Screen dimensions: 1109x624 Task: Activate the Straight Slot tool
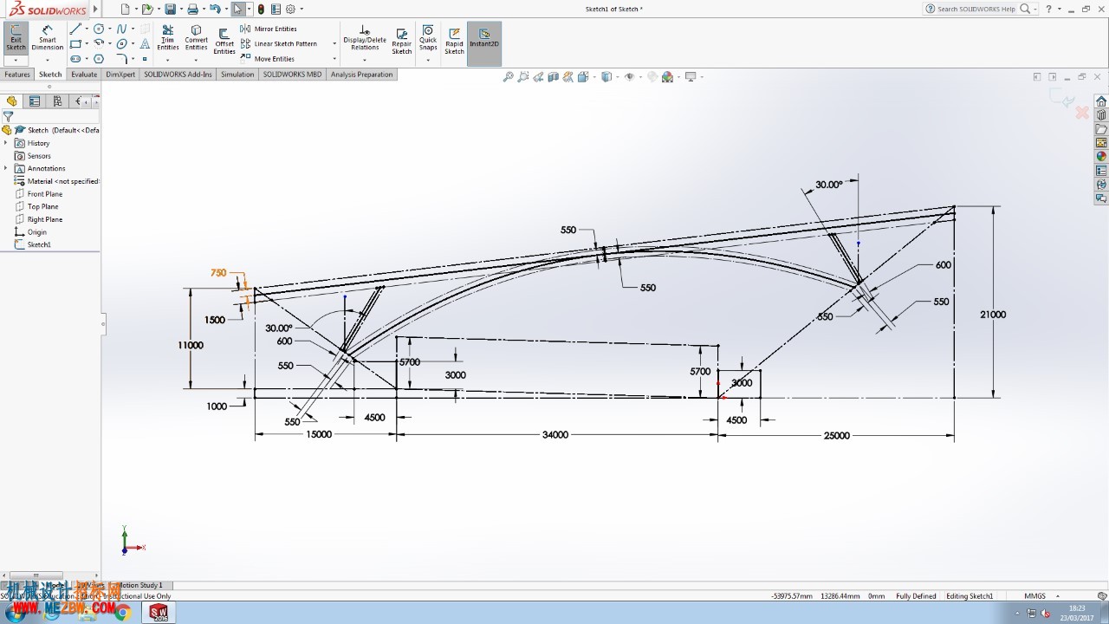tap(75, 59)
